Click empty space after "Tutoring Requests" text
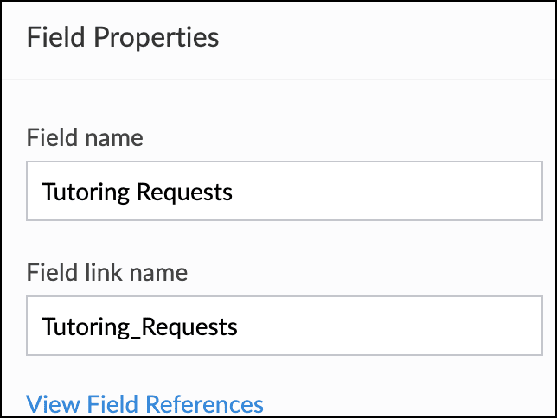Screen dimensions: 557x418 click(x=389, y=191)
